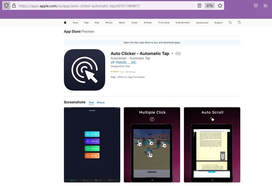272x186 pixels.
Task: Open the Vision menu item
Action: (134, 22)
